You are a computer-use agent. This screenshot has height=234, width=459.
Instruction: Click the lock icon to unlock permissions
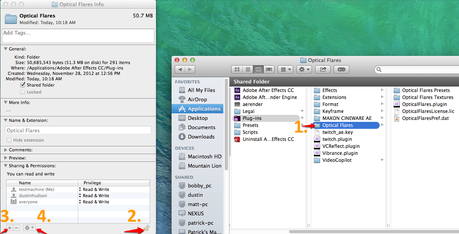click(x=147, y=228)
